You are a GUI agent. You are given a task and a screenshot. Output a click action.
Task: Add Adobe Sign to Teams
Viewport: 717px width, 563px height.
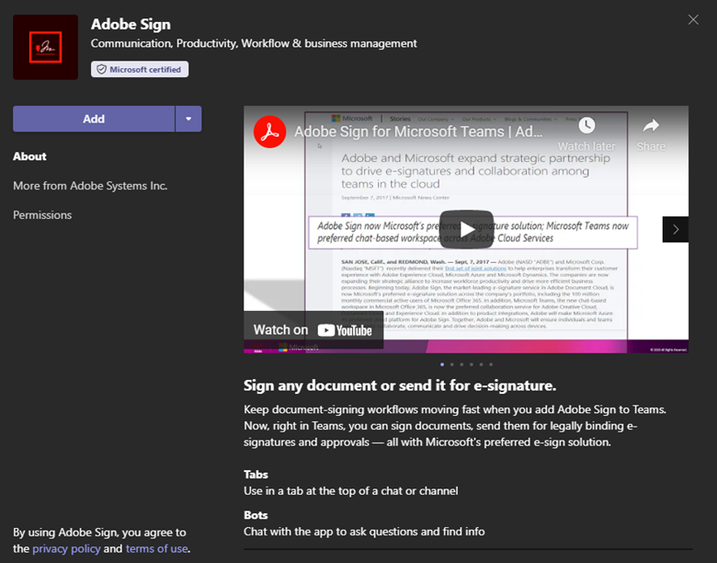[x=94, y=119]
